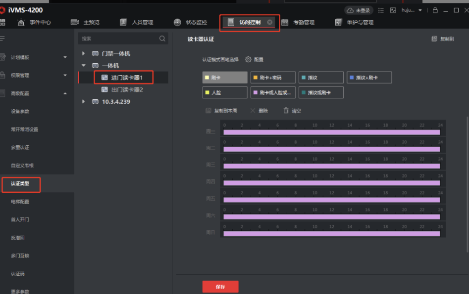This screenshot has height=294, width=469.
Task: Open the 人员管理 (Person Management) module
Action: (137, 22)
